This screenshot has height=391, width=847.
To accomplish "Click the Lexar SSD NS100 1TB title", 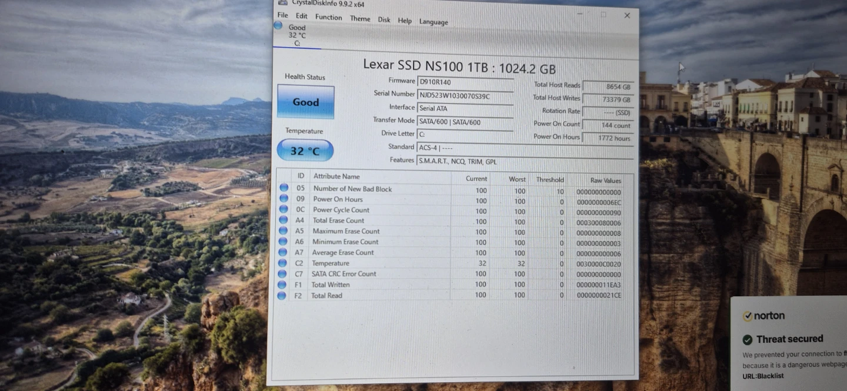I will [459, 66].
